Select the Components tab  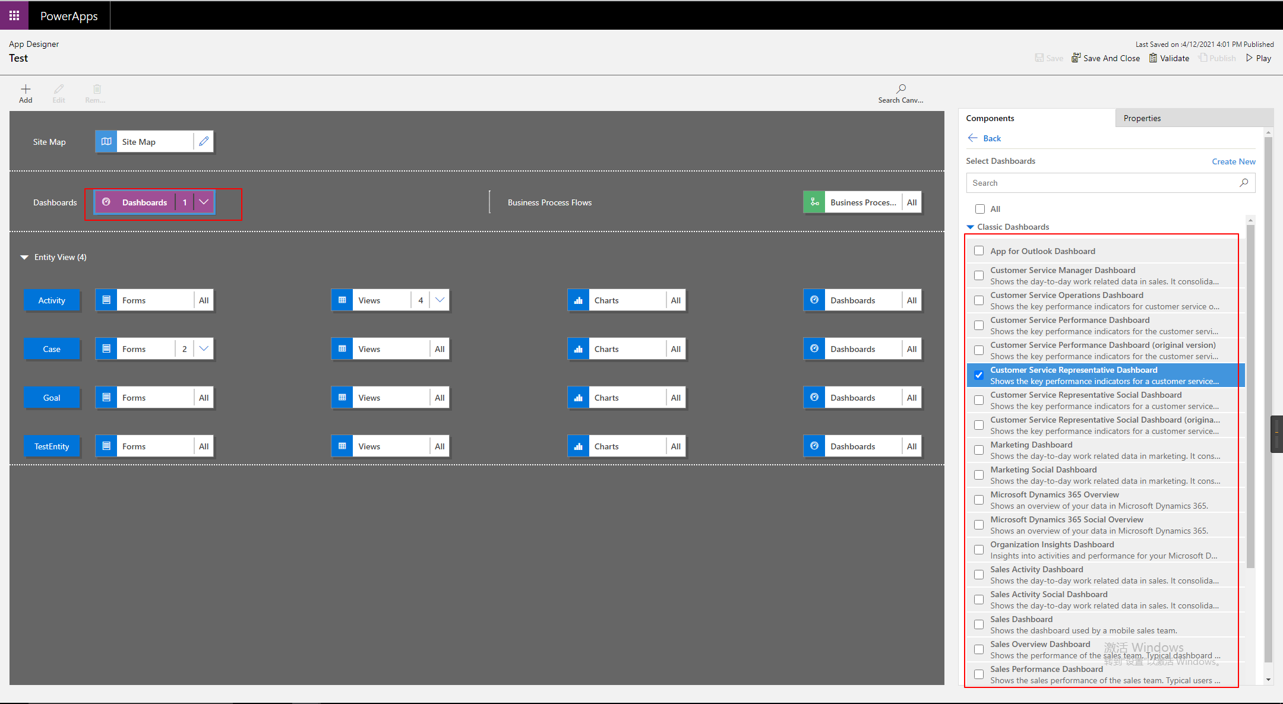tap(990, 118)
